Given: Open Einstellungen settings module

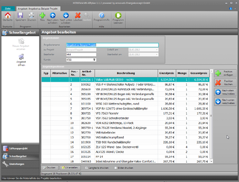Looking at the screenshot, I should 20,164.
